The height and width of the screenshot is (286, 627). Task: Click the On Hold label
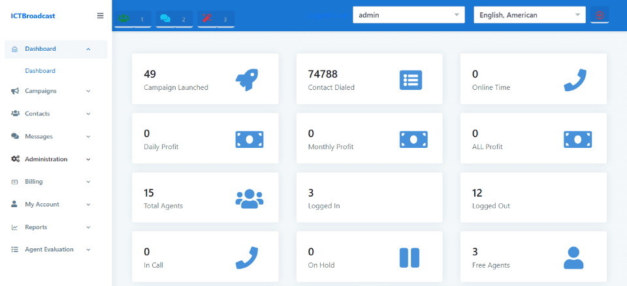click(x=321, y=265)
